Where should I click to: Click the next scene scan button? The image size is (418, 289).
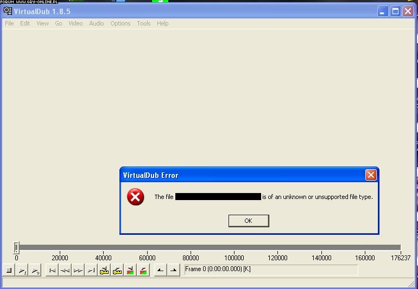click(143, 270)
